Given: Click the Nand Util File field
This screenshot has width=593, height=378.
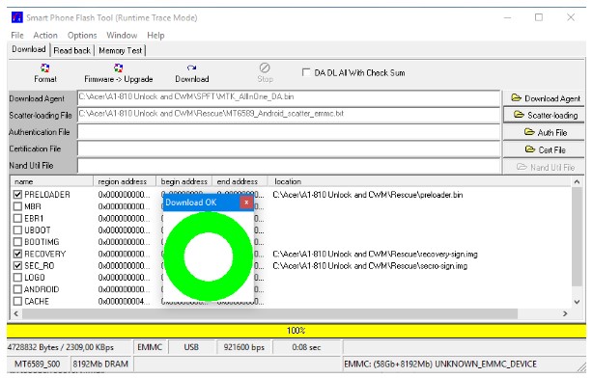Looking at the screenshot, I should pos(289,166).
